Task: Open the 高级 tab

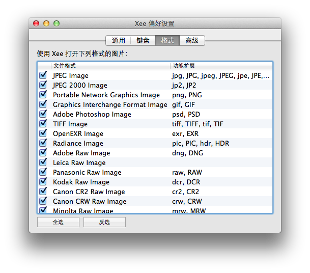Action: 192,40
